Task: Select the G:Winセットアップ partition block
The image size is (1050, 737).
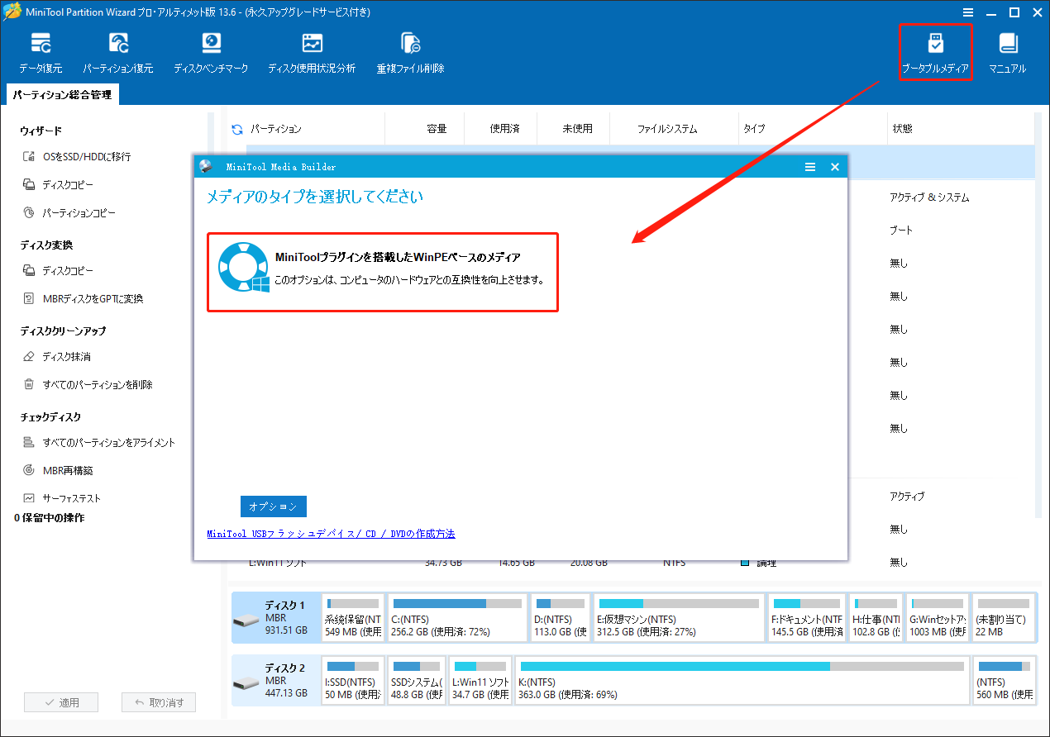Action: pyautogui.click(x=938, y=617)
